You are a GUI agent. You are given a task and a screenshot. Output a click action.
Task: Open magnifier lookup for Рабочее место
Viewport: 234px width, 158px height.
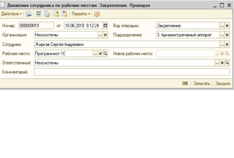pyautogui.click(x=105, y=54)
